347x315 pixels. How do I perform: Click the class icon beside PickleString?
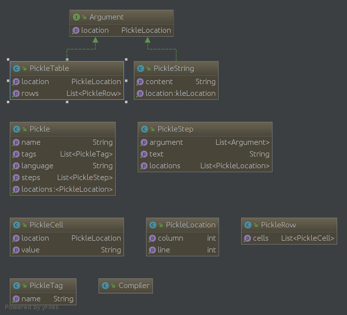coord(141,68)
